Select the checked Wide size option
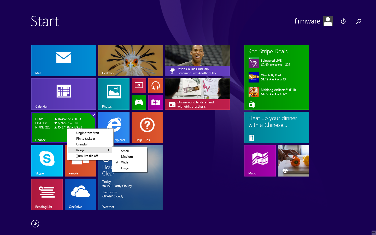Screen dimensions: 376x235 [x=130, y=162]
